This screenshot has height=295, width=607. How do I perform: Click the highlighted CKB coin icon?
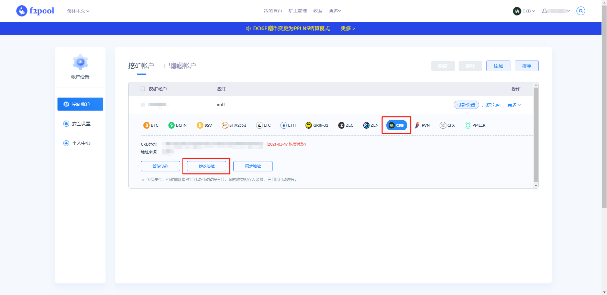pos(396,125)
